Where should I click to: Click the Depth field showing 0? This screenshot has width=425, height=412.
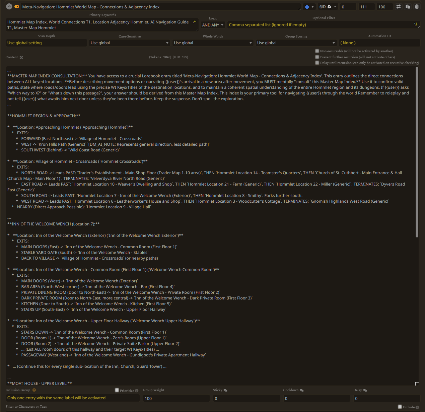coord(348,7)
